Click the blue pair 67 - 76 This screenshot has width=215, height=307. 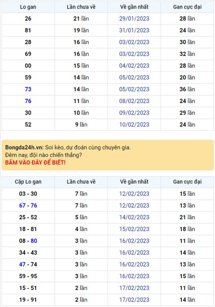click(28, 205)
